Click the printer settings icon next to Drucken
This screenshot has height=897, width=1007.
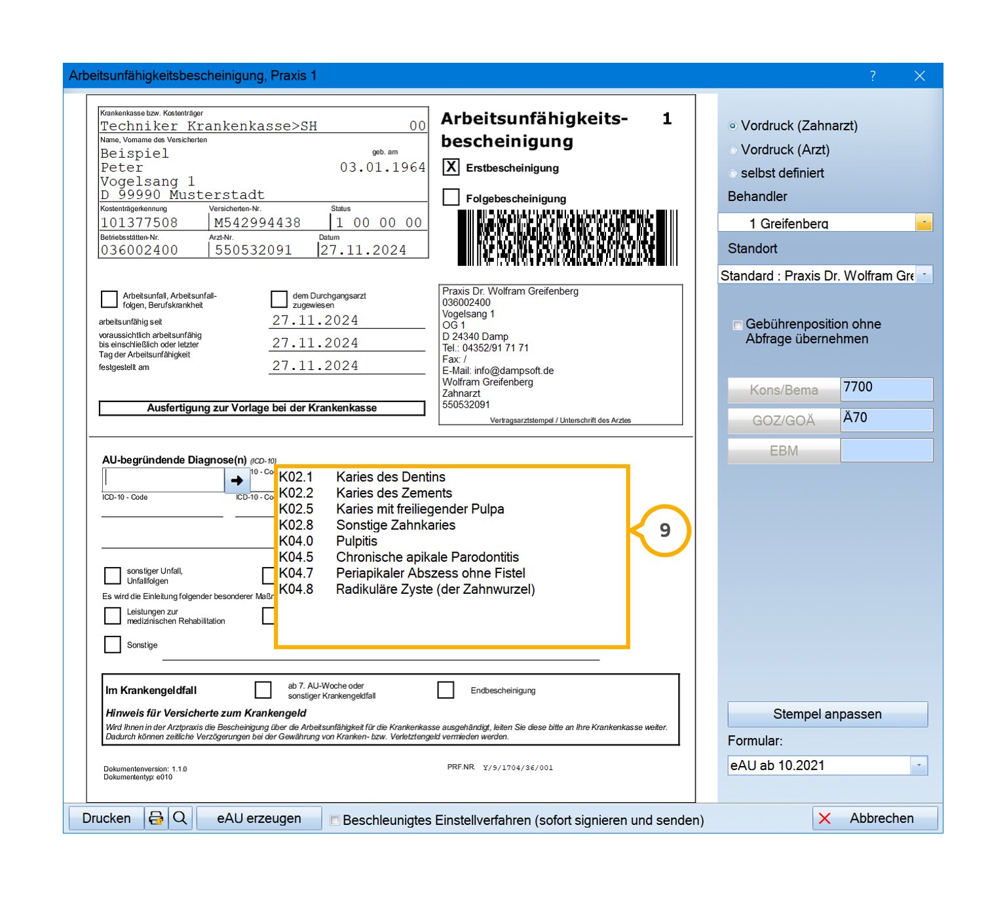coord(156,818)
